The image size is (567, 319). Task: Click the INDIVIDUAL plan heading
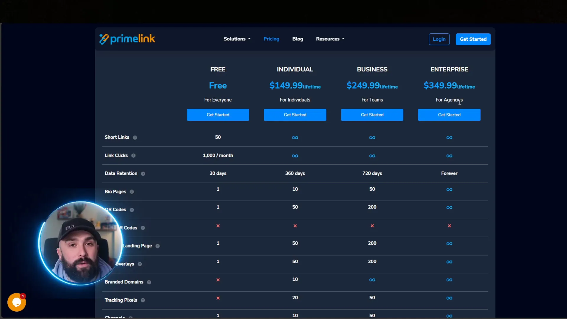(295, 69)
